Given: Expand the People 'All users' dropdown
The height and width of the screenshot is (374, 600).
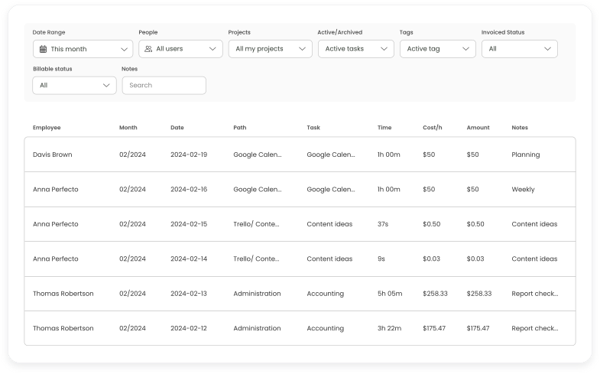Looking at the screenshot, I should pyautogui.click(x=180, y=49).
